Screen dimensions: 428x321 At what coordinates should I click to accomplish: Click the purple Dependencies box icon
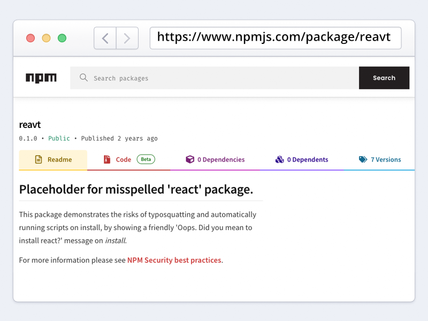[190, 159]
